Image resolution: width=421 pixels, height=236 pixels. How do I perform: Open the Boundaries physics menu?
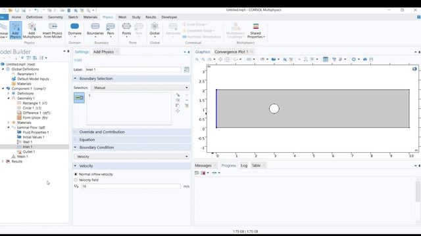click(95, 30)
